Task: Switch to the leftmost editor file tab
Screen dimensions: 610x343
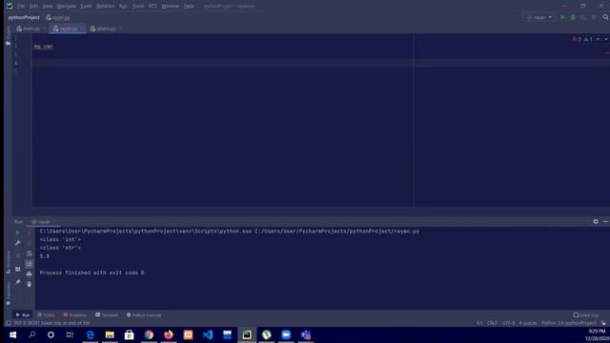Action: click(x=30, y=29)
